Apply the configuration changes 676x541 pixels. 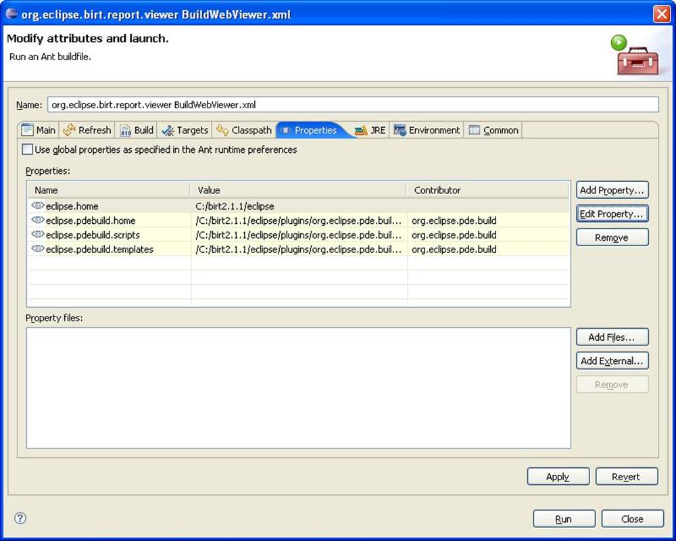558,476
